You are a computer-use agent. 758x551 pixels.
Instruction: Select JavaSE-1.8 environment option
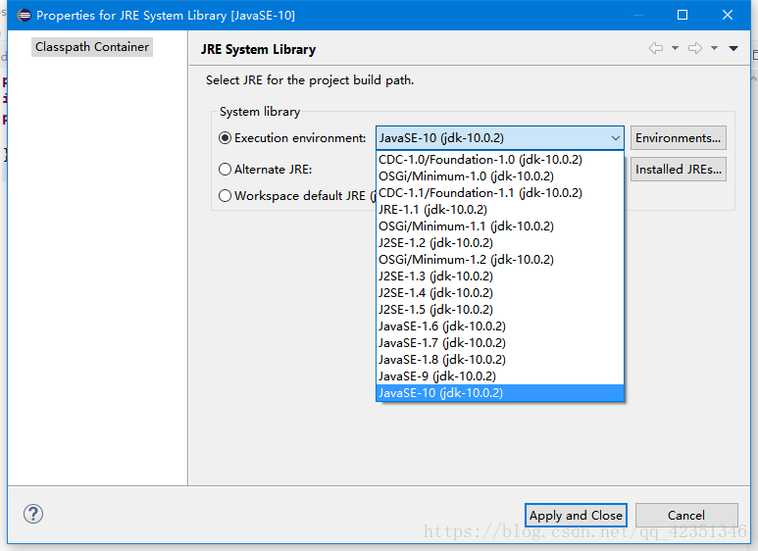coord(500,360)
